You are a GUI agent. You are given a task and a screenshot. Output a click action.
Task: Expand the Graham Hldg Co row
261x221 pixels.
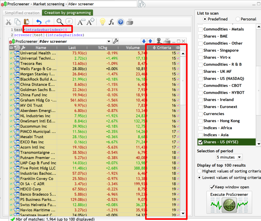click(11, 100)
